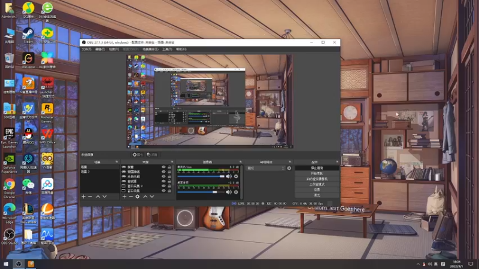This screenshot has height=269, width=479.
Task: Open 帮助(H) menu in OBS
Action: tap(181, 50)
